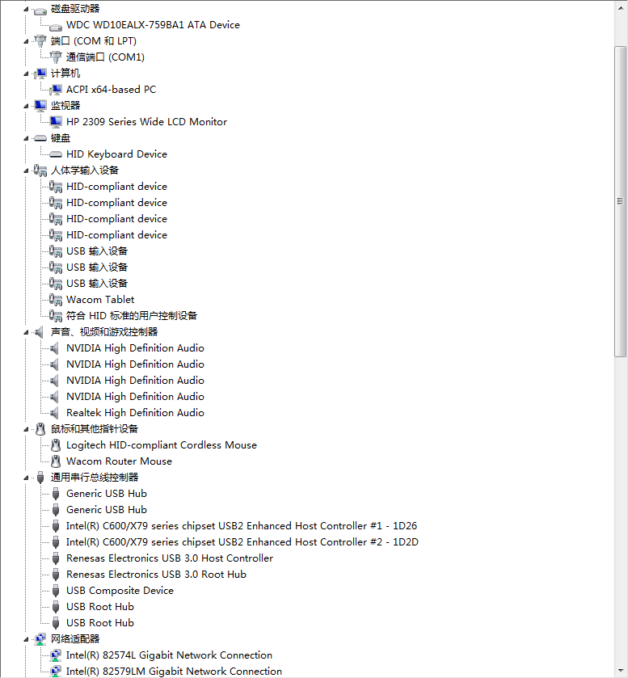Click the scrollbar down arrow
The width and height of the screenshot is (628, 678).
click(x=620, y=670)
